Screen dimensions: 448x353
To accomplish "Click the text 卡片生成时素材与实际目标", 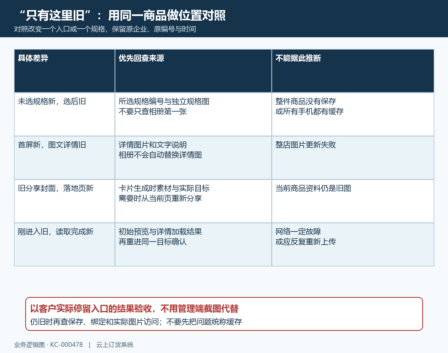I will 164,188.
